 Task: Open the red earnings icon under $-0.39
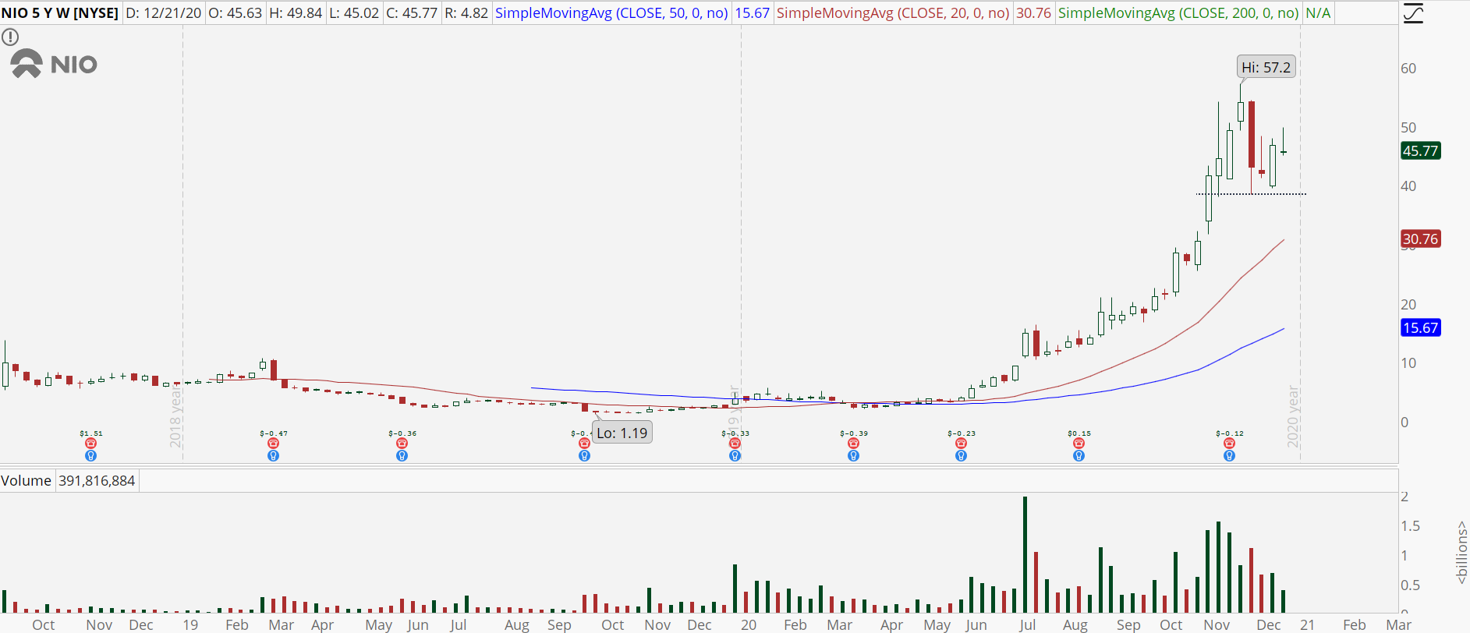(853, 443)
